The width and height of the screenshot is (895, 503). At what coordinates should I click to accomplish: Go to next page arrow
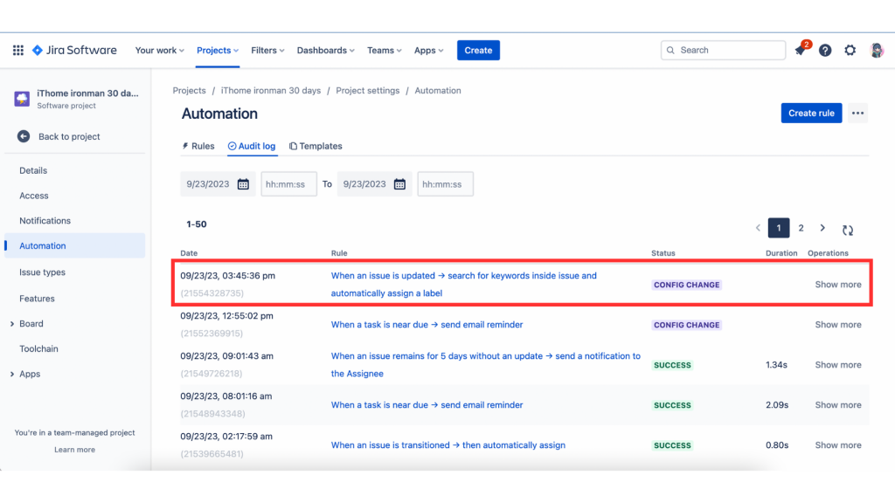click(x=822, y=228)
